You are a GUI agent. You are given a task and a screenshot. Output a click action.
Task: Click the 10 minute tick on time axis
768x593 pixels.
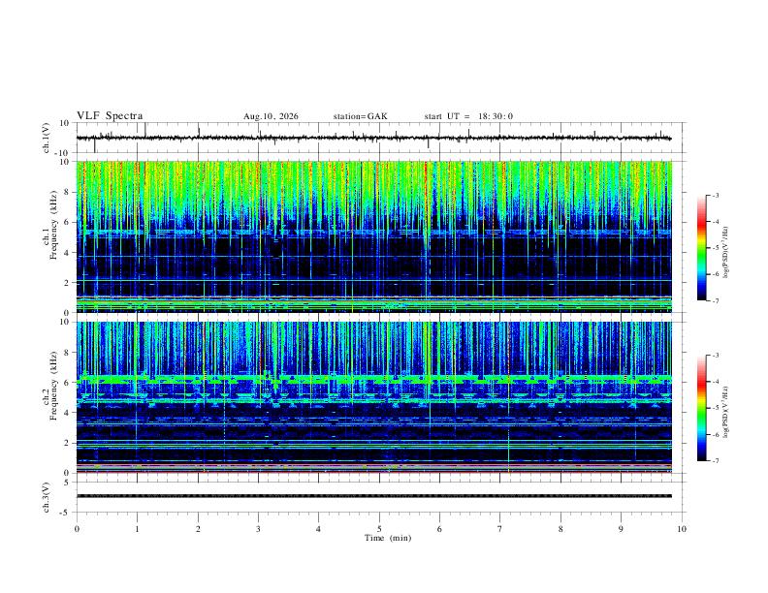682,529
